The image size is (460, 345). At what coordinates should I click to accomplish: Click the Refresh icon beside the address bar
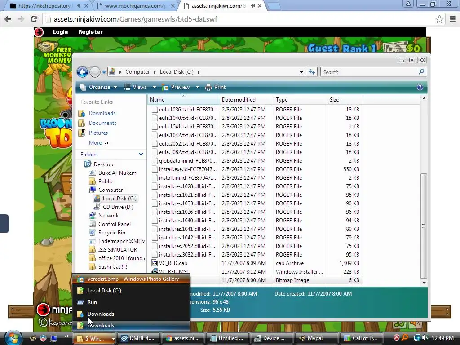coord(312,72)
